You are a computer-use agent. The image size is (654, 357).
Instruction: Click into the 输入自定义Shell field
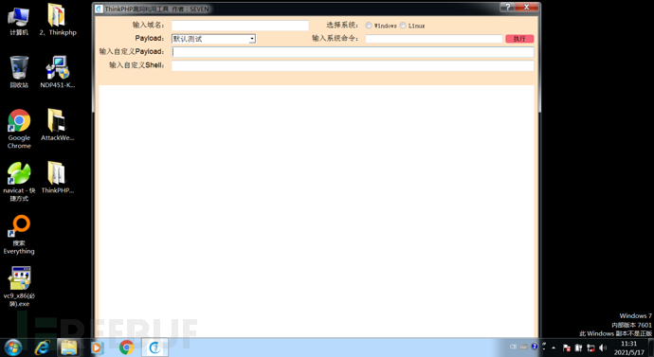point(353,65)
